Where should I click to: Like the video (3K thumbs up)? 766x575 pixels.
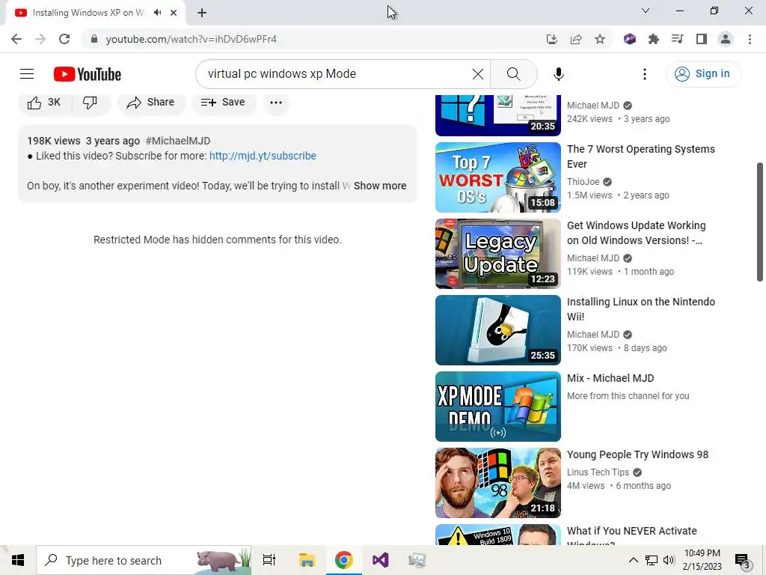pyautogui.click(x=44, y=102)
